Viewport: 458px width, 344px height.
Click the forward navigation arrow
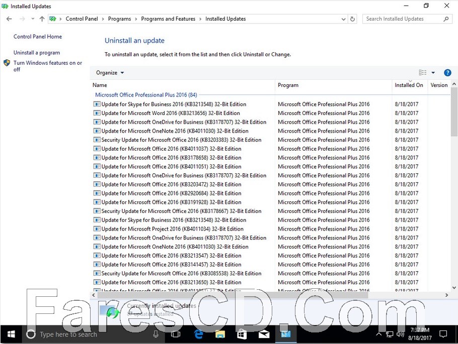(x=22, y=19)
